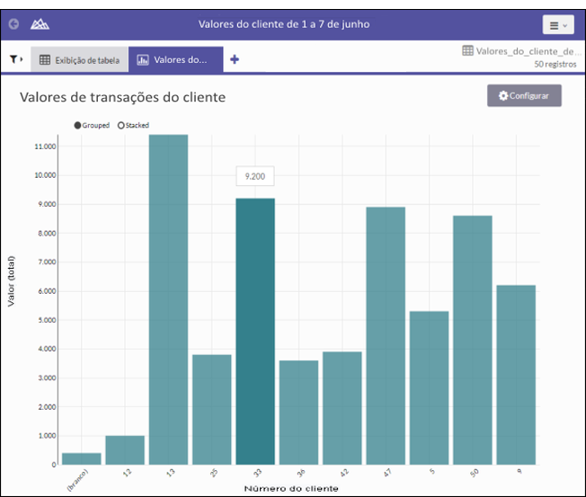Select the Grouped radio option
The width and height of the screenshot is (586, 497).
coord(78,125)
